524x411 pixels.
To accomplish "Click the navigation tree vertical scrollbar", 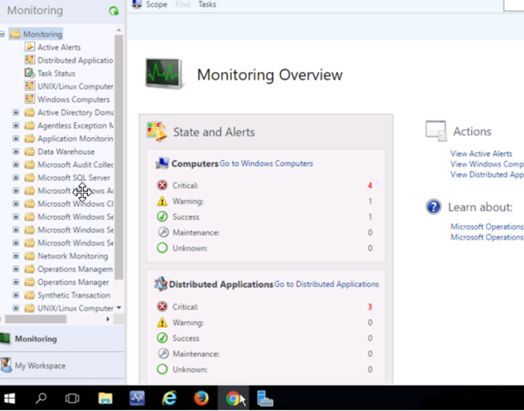I will pyautogui.click(x=119, y=157).
